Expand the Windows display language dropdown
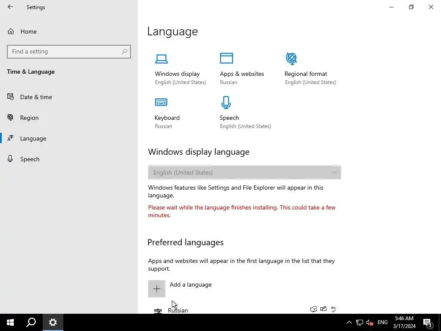Viewport: 441px width, 331px height. (x=245, y=172)
